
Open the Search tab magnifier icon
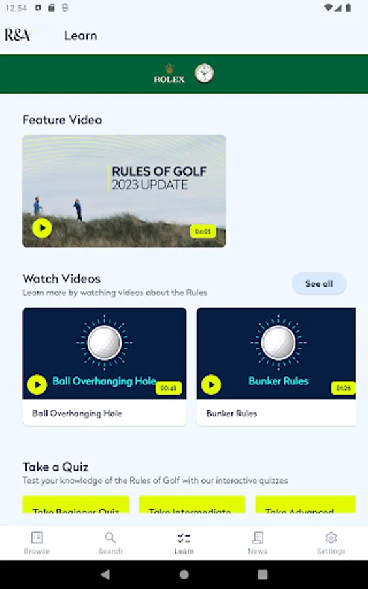tap(110, 537)
